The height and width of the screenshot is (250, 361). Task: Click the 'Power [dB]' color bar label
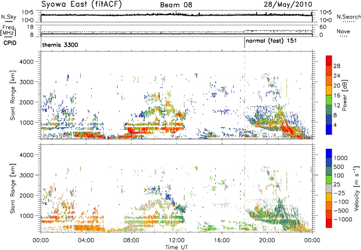coord(344,95)
